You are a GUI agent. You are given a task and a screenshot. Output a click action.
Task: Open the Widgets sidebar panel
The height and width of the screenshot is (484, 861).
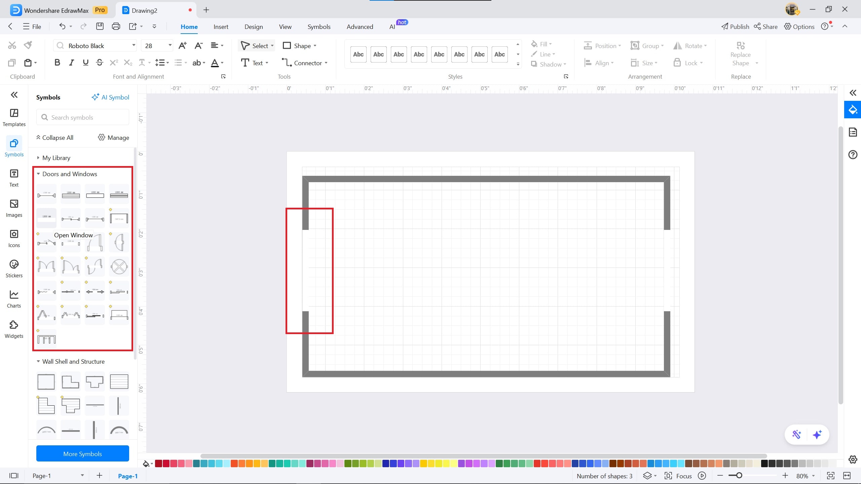[14, 329]
